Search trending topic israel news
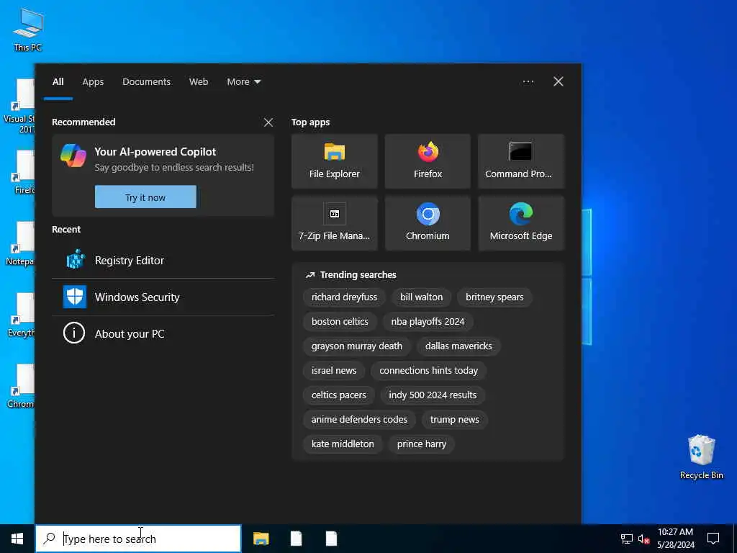The image size is (737, 553). (334, 371)
